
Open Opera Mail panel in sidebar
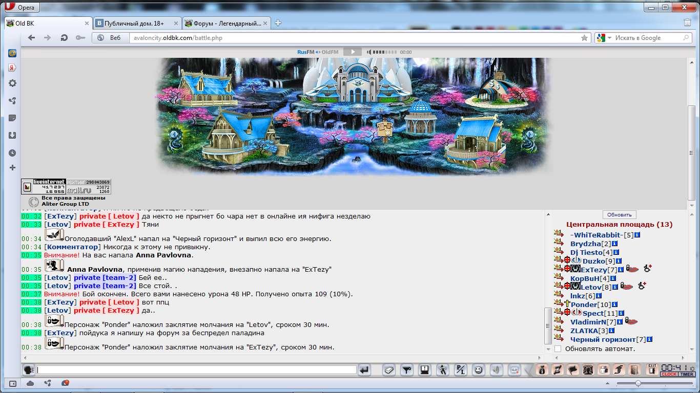pyautogui.click(x=12, y=52)
